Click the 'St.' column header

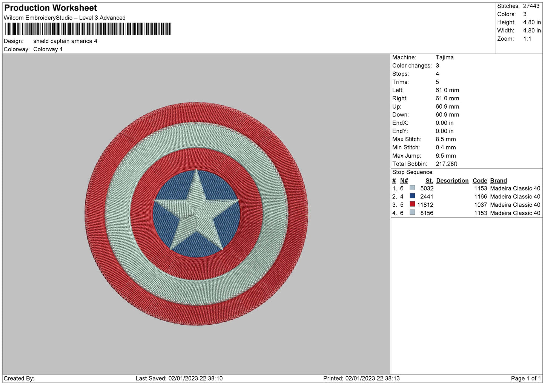pos(429,181)
